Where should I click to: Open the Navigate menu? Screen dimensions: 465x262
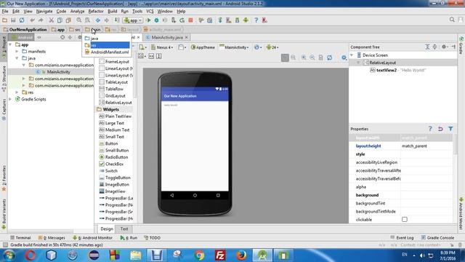pyautogui.click(x=44, y=12)
